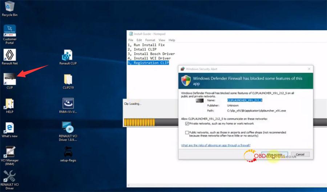Open the View menu in Notepad
The image size is (327, 192).
[162, 40]
